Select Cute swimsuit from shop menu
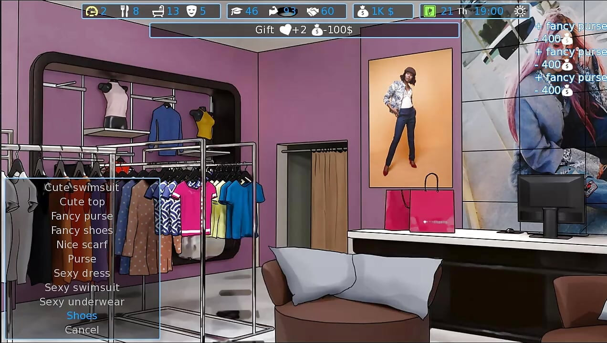The height and width of the screenshot is (343, 607). [82, 187]
